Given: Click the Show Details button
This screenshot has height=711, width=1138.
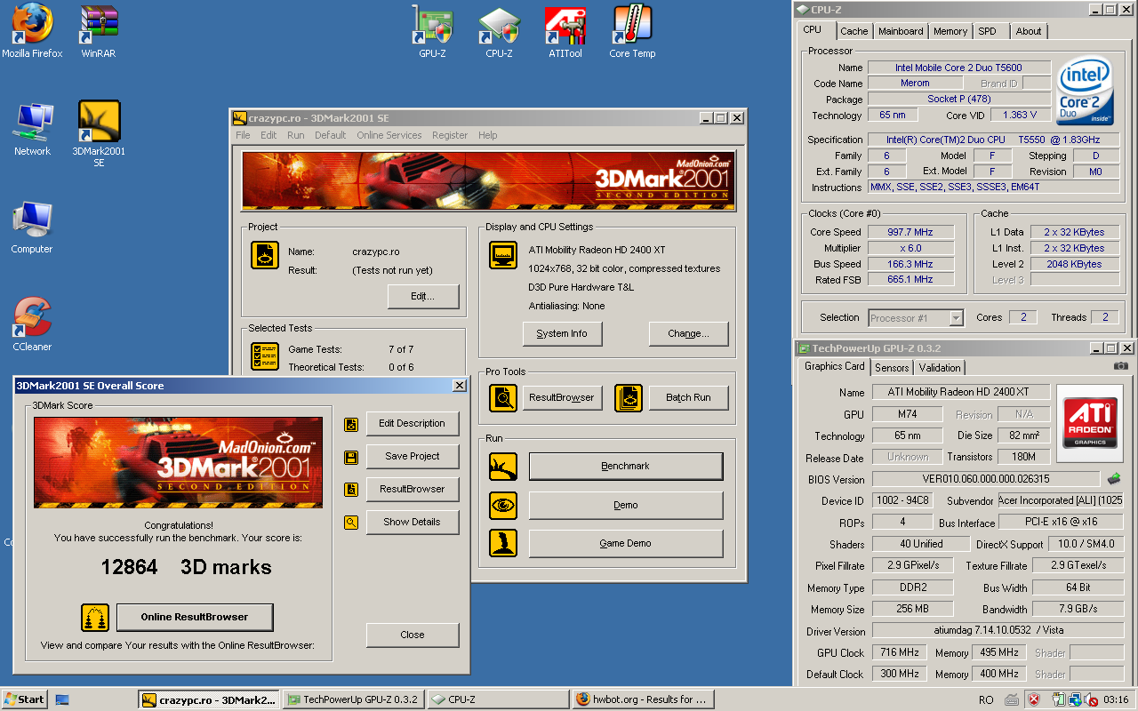Looking at the screenshot, I should [413, 522].
